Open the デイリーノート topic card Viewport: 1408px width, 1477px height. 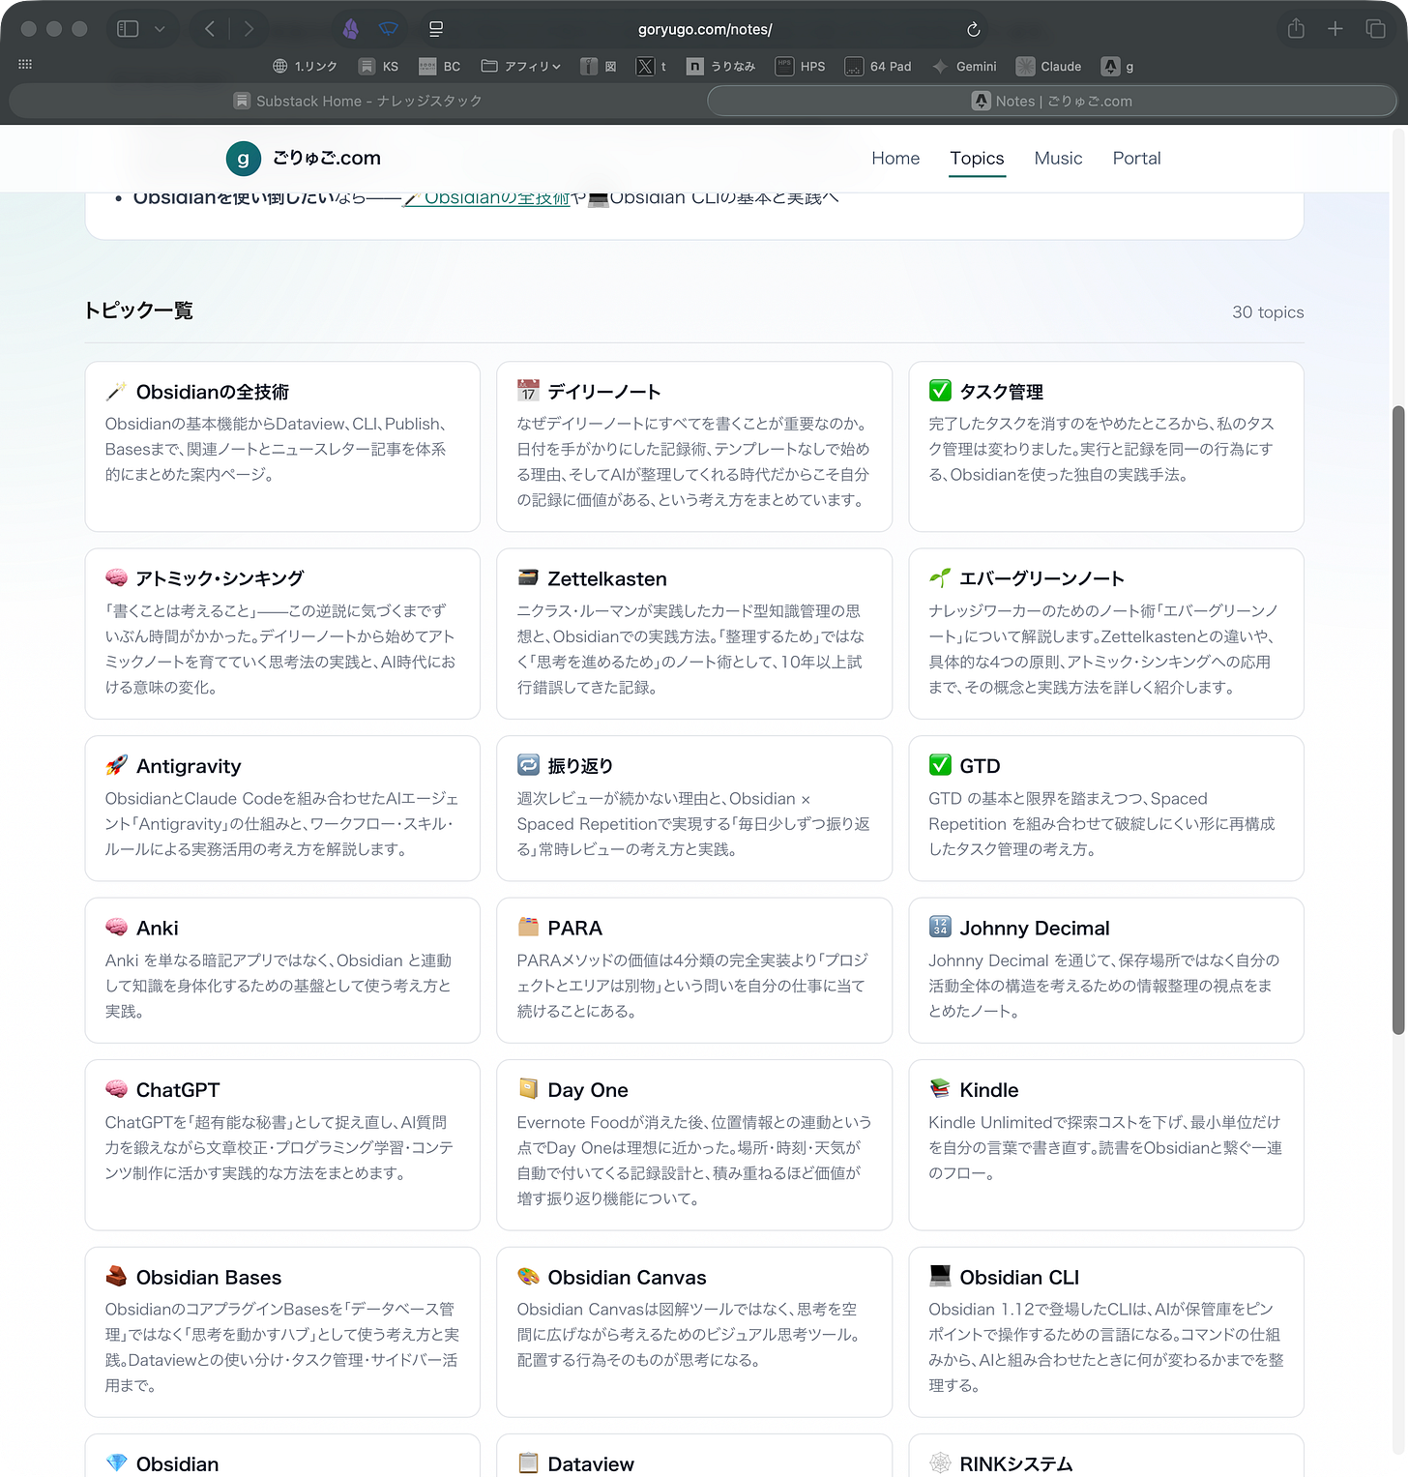click(x=694, y=446)
